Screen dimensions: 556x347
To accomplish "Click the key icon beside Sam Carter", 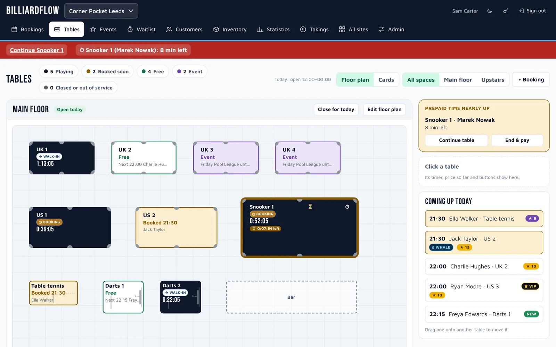I will 506,11.
